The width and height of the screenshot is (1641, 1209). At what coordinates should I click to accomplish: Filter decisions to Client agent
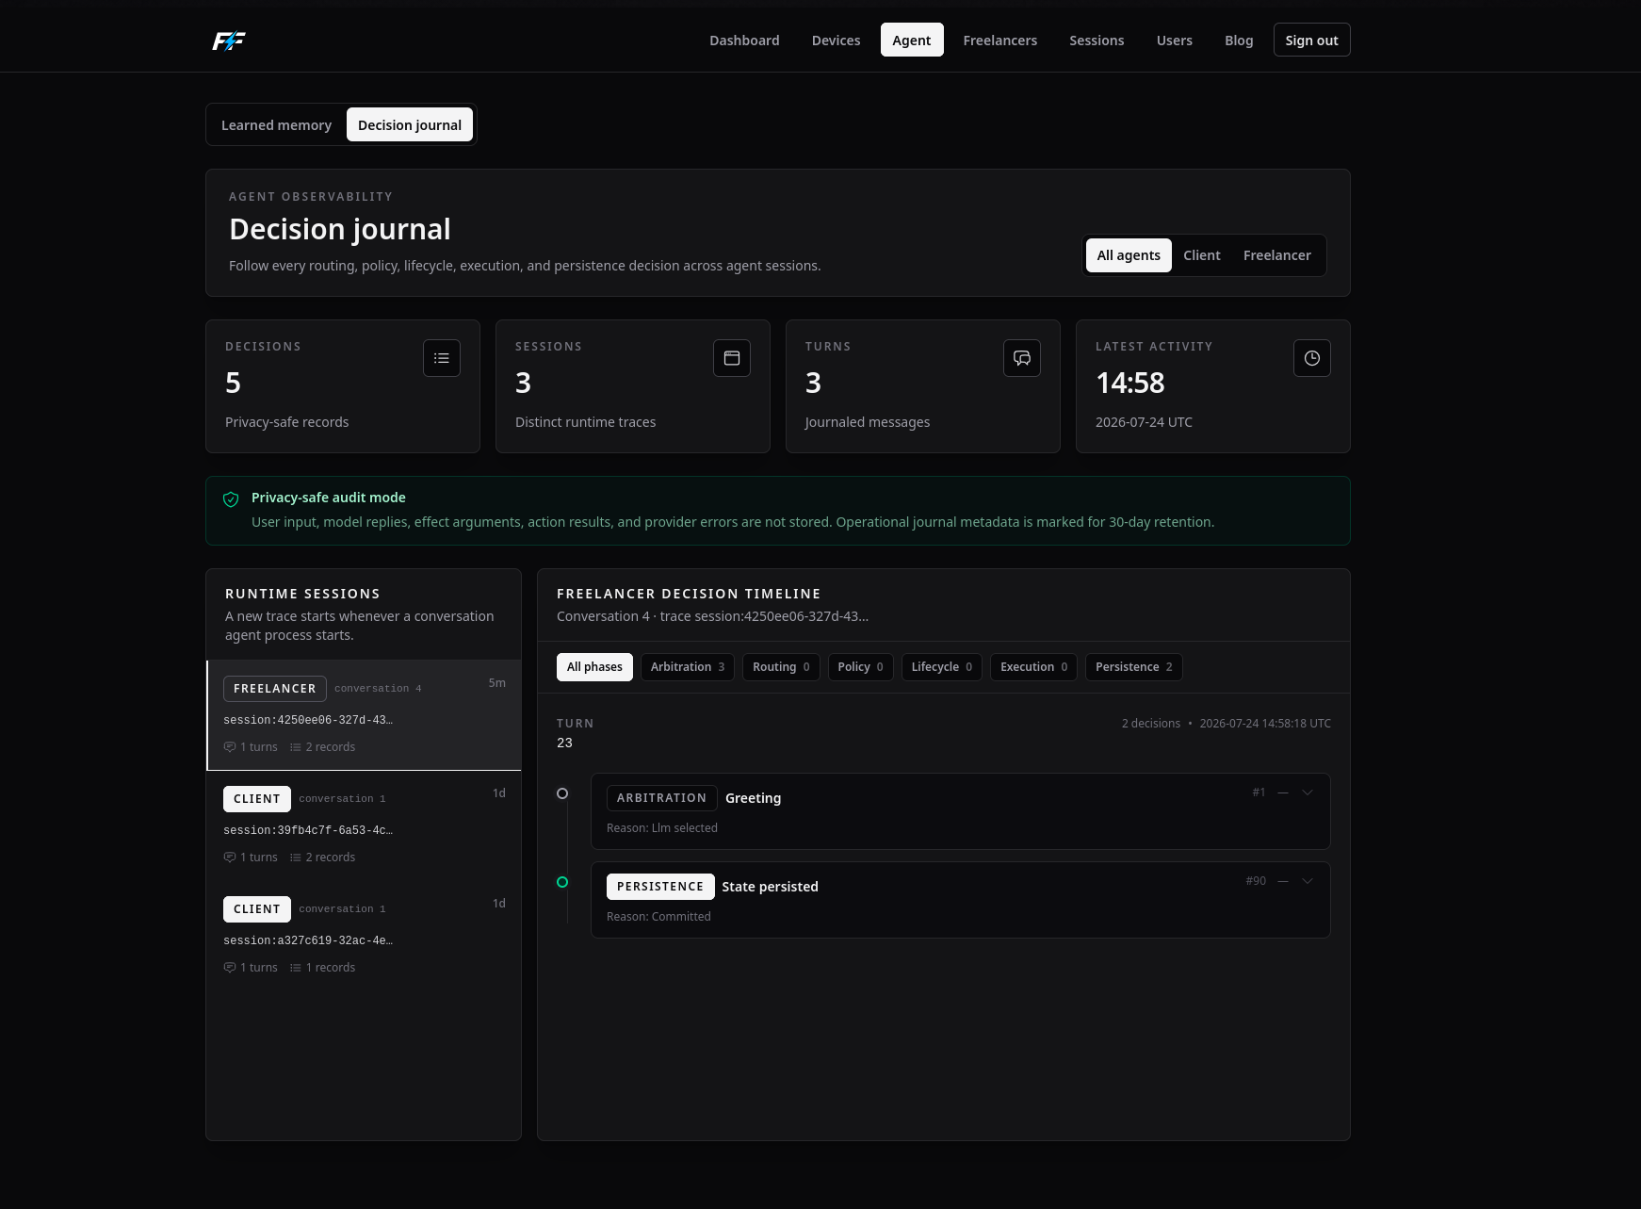(1201, 255)
